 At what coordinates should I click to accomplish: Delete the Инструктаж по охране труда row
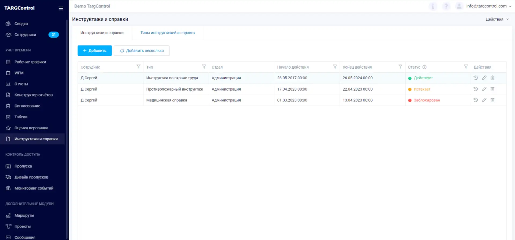[492, 78]
